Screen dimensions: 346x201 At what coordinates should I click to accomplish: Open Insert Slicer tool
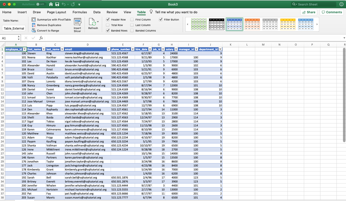coord(78,25)
